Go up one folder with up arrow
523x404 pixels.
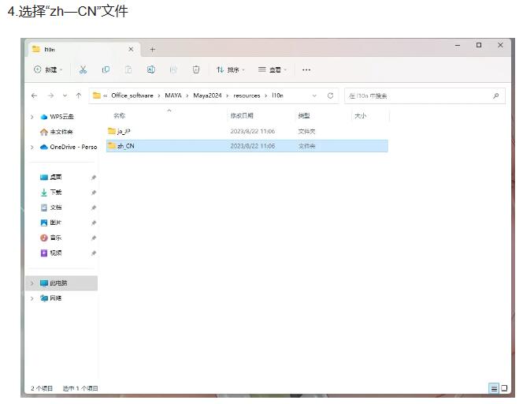click(x=78, y=95)
